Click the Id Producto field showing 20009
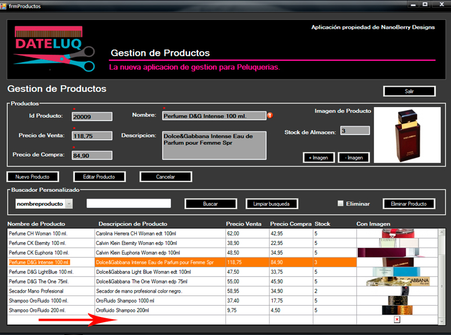451x335 pixels. (x=92, y=117)
